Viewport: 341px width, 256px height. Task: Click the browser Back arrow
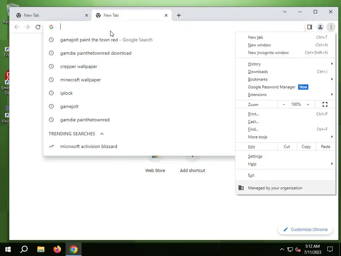pos(17,27)
